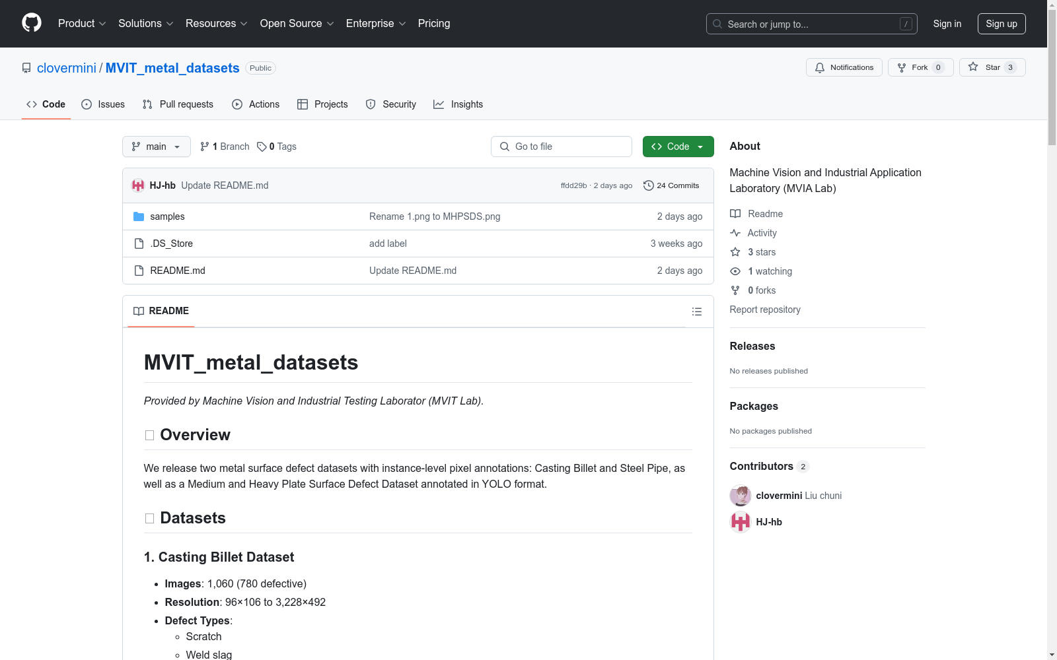Screen dimensions: 1057x660
Task: Click the Notifications bell icon
Action: coord(820,67)
